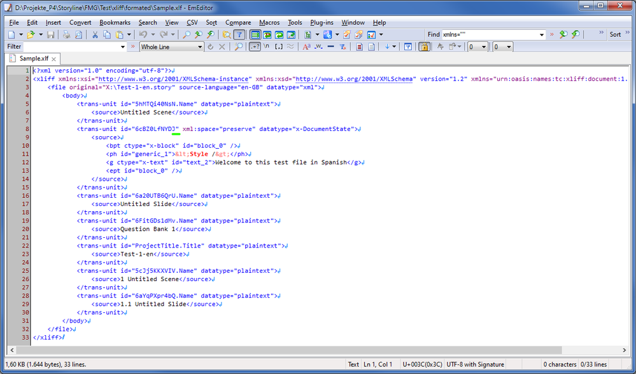
Task: Click the Find magnifier icon in the filter bar
Action: (x=239, y=47)
